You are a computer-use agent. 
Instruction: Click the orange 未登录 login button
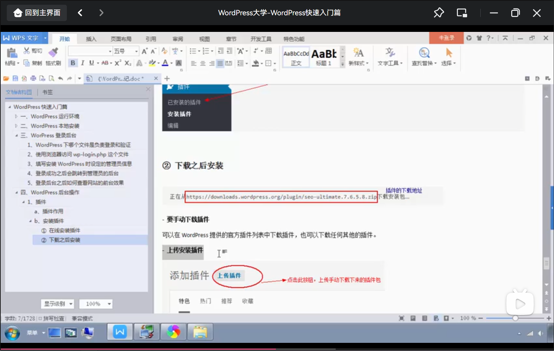pyautogui.click(x=446, y=38)
